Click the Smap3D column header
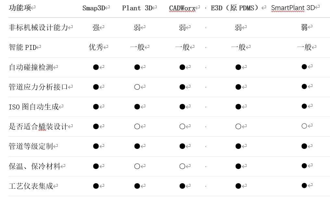This screenshot has height=202, width=330. (x=94, y=8)
